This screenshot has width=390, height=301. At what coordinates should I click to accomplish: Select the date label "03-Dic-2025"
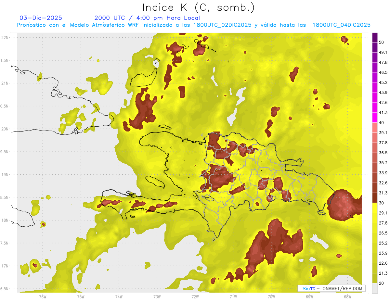pyautogui.click(x=41, y=18)
